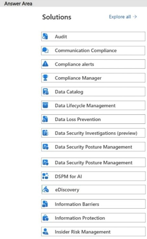This screenshot has width=147, height=239.
Task: Select the Communication Compliance tile
Action: (93, 51)
